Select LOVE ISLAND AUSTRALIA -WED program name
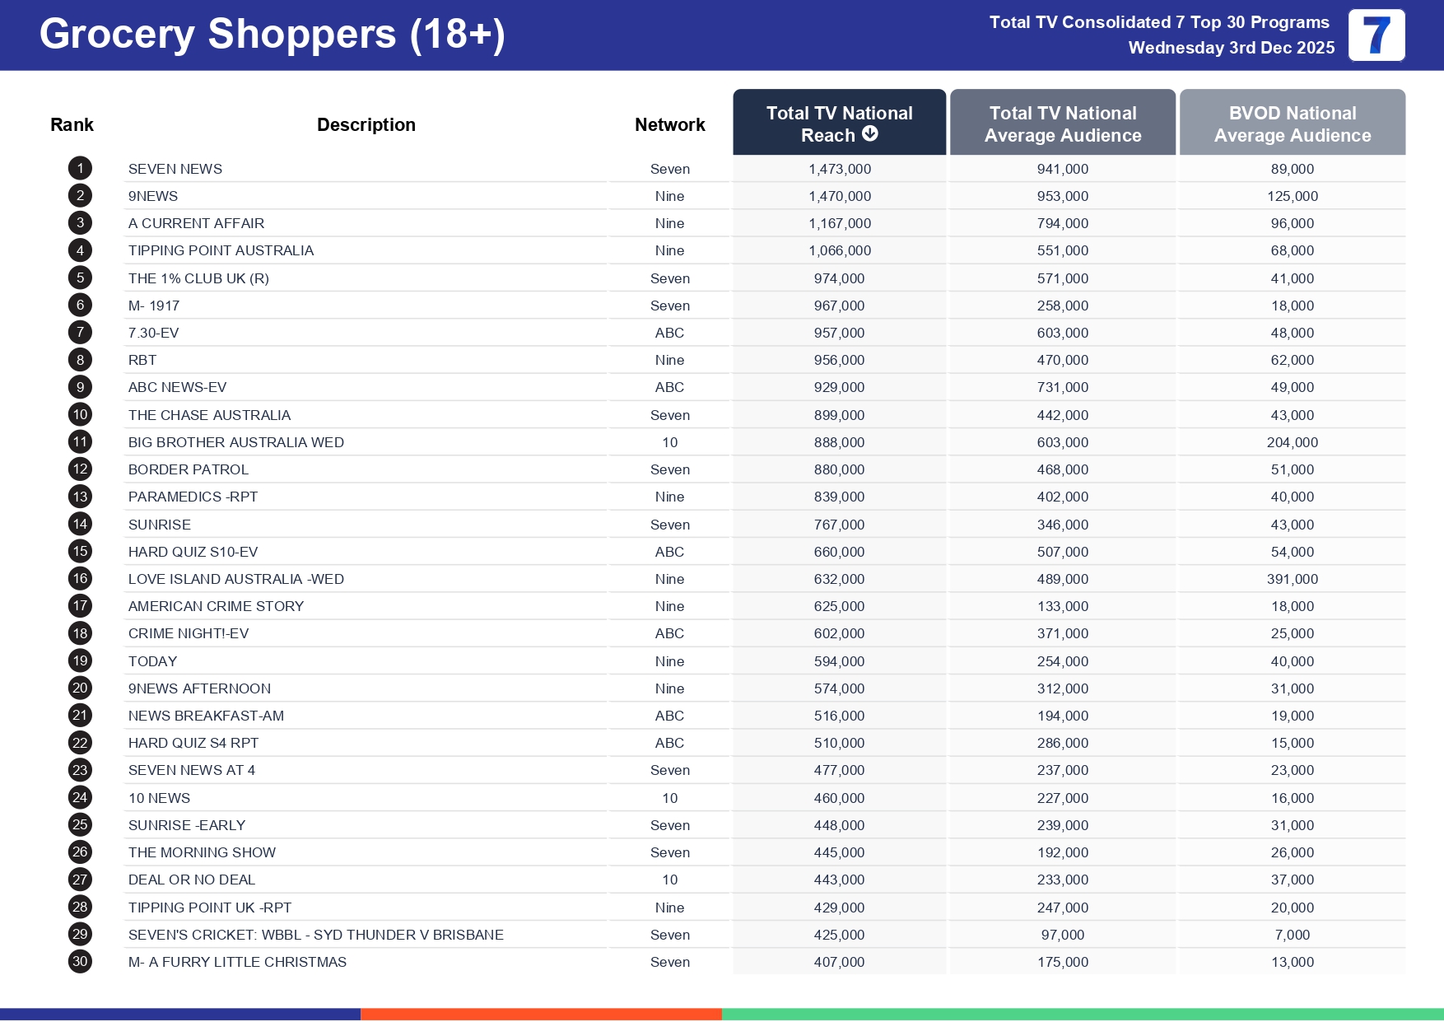 tap(235, 579)
